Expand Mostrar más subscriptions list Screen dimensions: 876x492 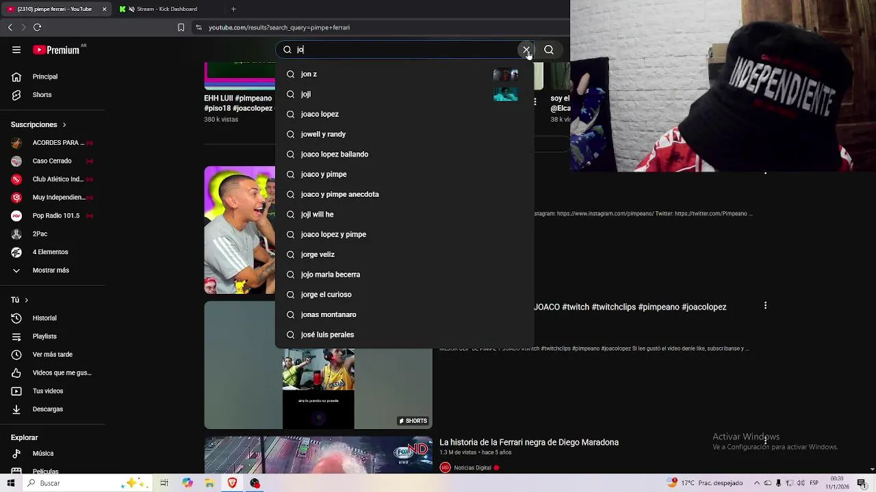click(x=52, y=271)
